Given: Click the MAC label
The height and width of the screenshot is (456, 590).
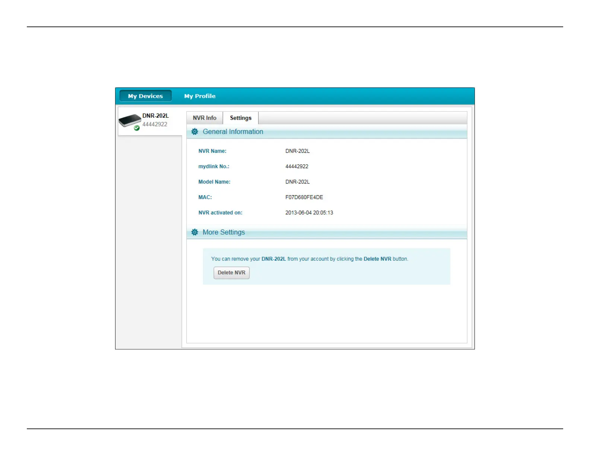Looking at the screenshot, I should [x=205, y=197].
